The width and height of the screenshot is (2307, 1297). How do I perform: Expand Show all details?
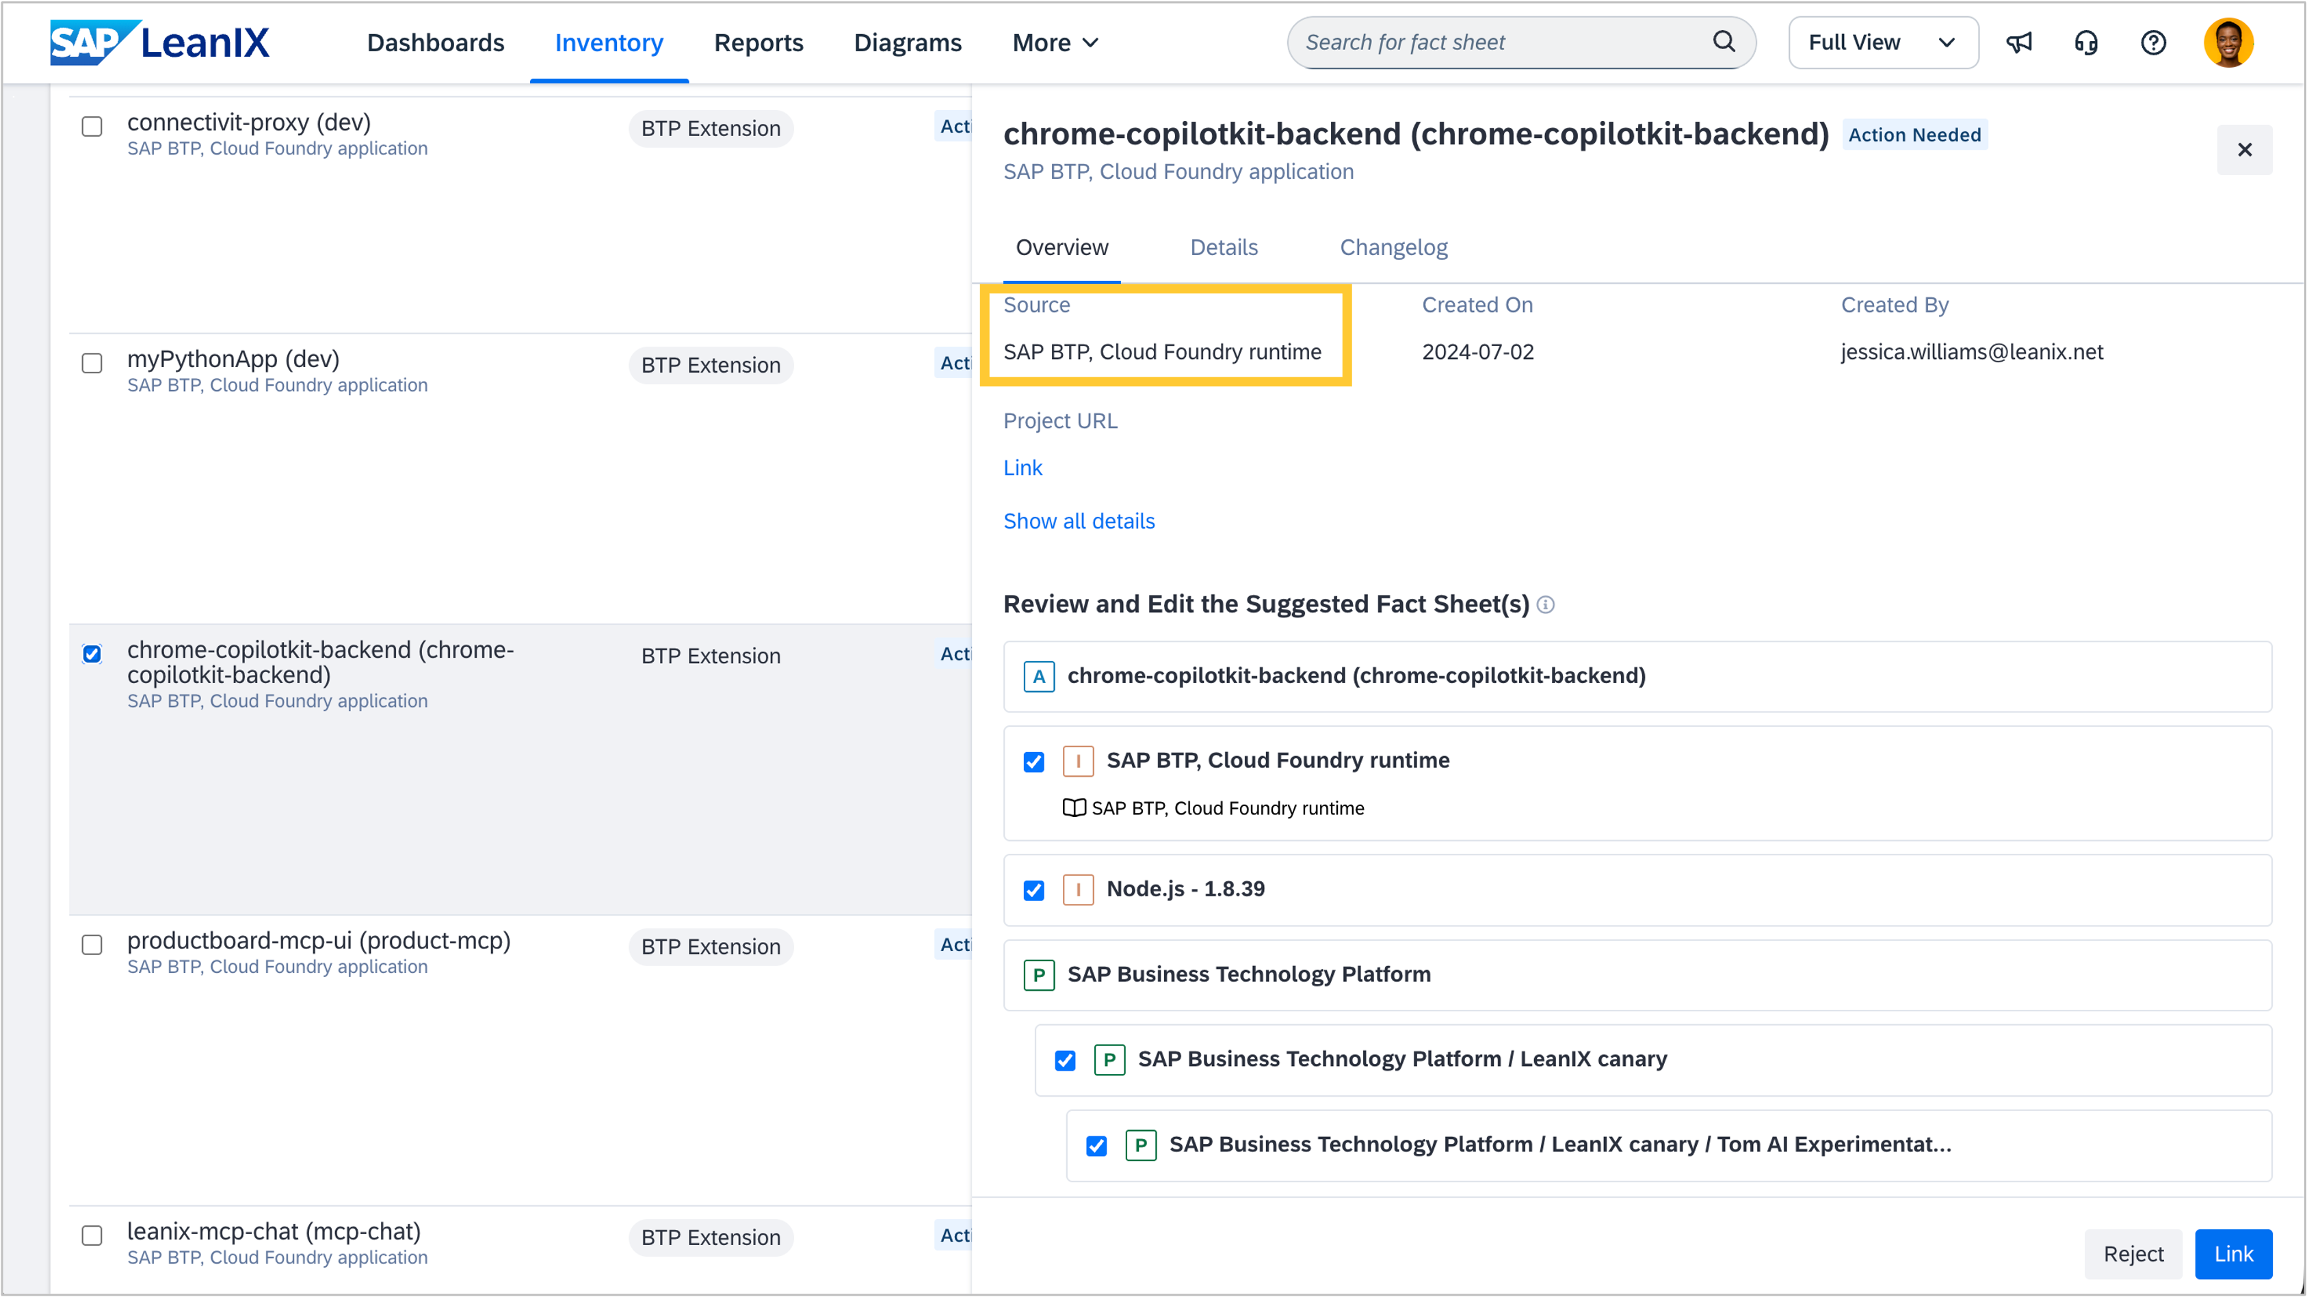[x=1079, y=521]
